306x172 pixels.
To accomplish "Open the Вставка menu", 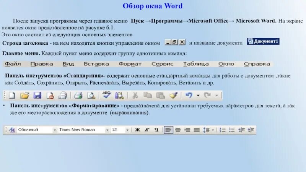I will (x=96, y=64).
